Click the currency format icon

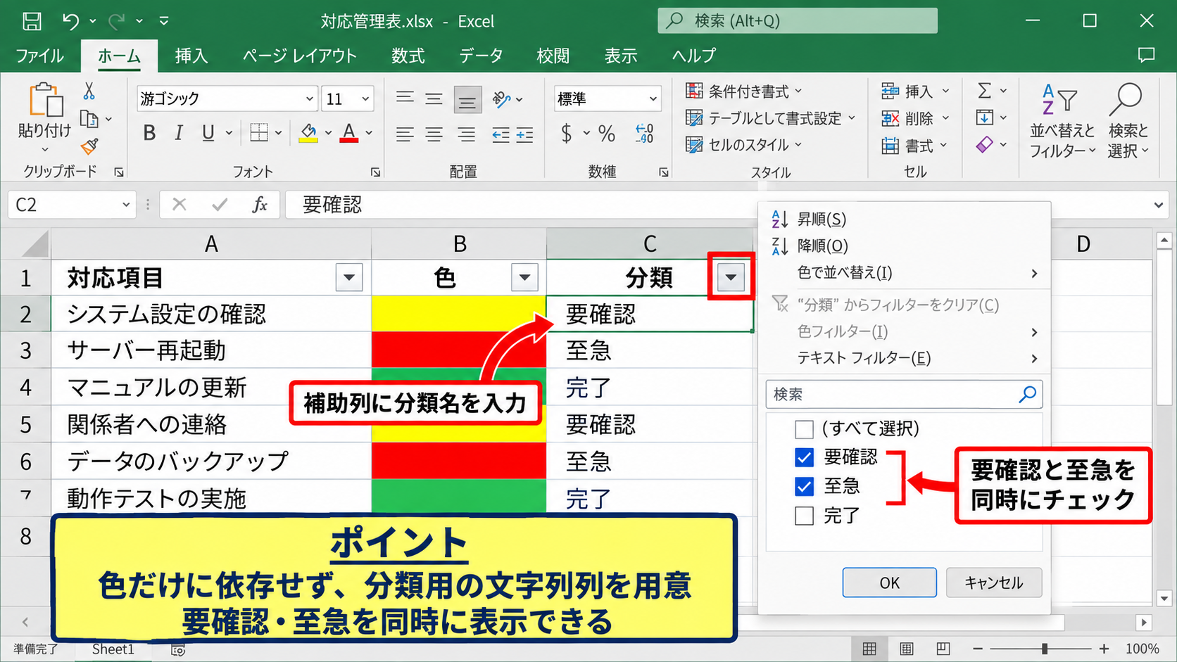[x=567, y=134]
